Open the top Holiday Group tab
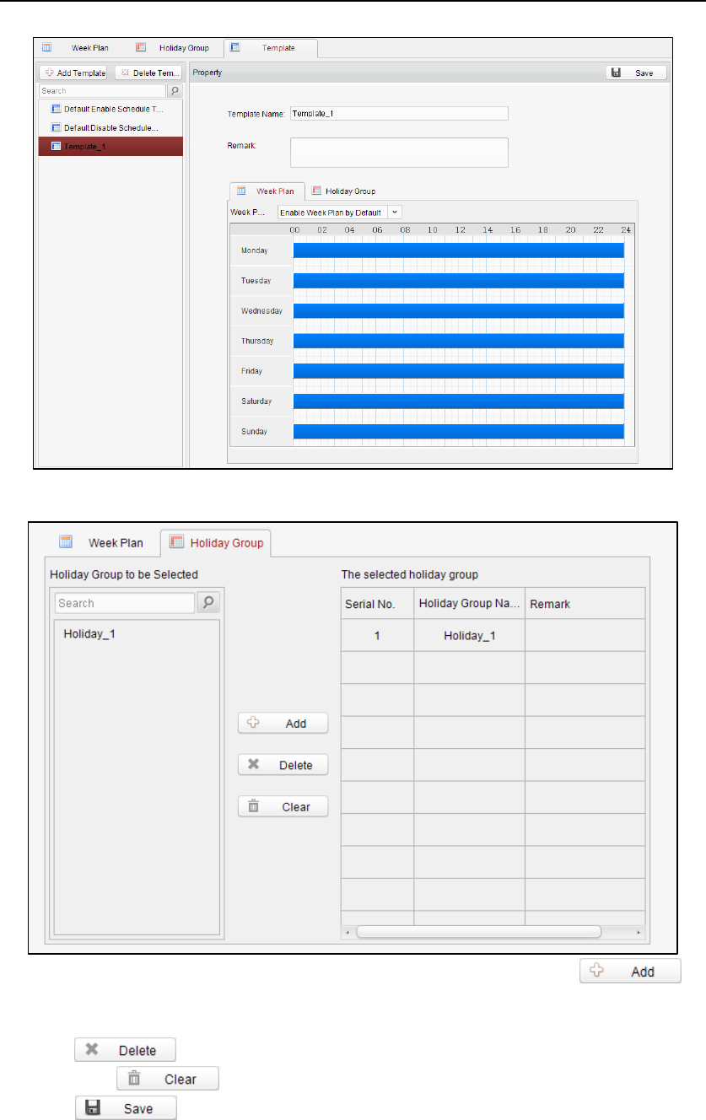The width and height of the screenshot is (706, 1120). coord(174,48)
